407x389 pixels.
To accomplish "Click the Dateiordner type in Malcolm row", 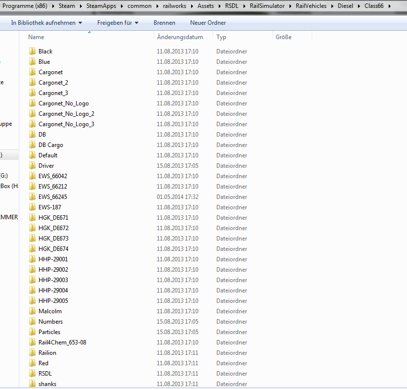I will pos(232,311).
